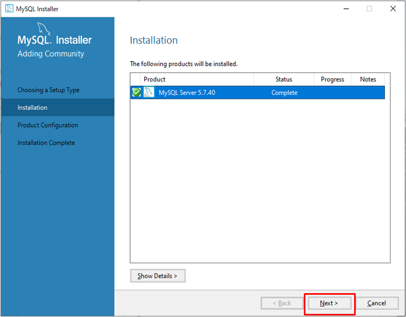Viewport: 406px width, 317px height.
Task: Click the Next > button
Action: 329,303
